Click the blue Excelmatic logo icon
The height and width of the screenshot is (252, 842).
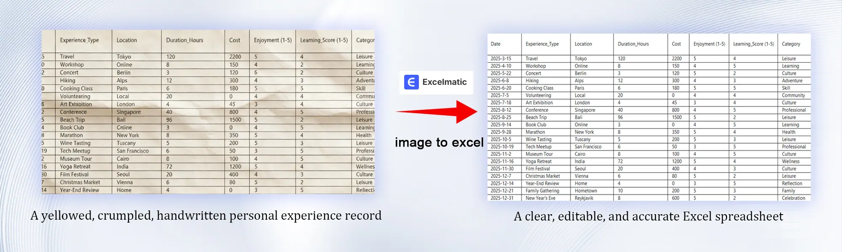[411, 82]
